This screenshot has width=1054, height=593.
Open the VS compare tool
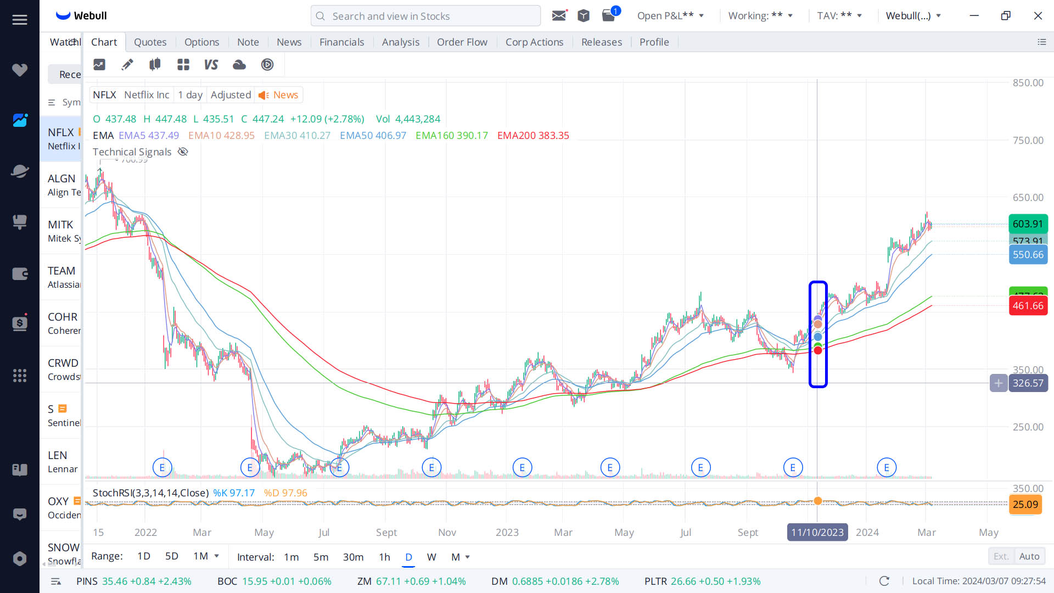point(211,65)
